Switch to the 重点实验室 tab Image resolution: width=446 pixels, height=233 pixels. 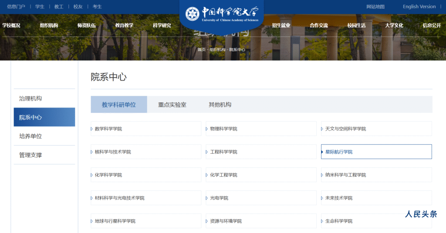click(172, 105)
